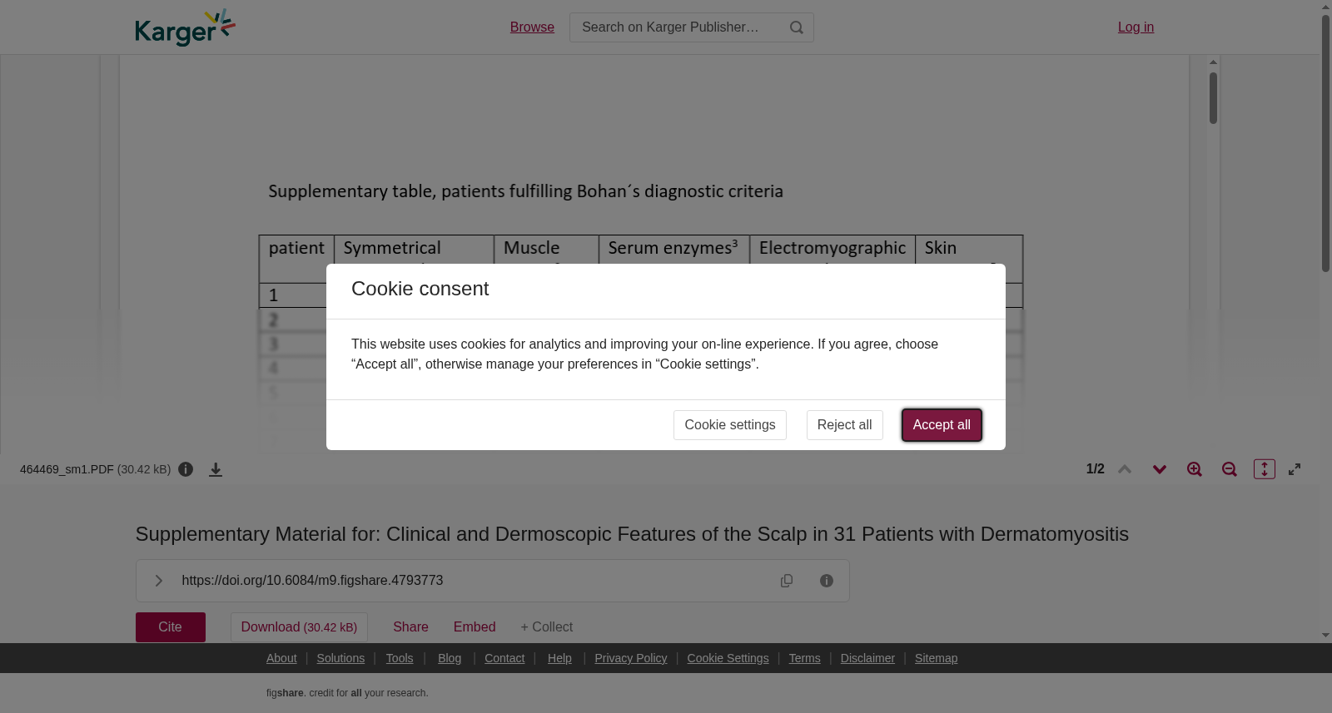Viewport: 1332px width, 713px height.
Task: Open the Browse menu
Action: [532, 27]
